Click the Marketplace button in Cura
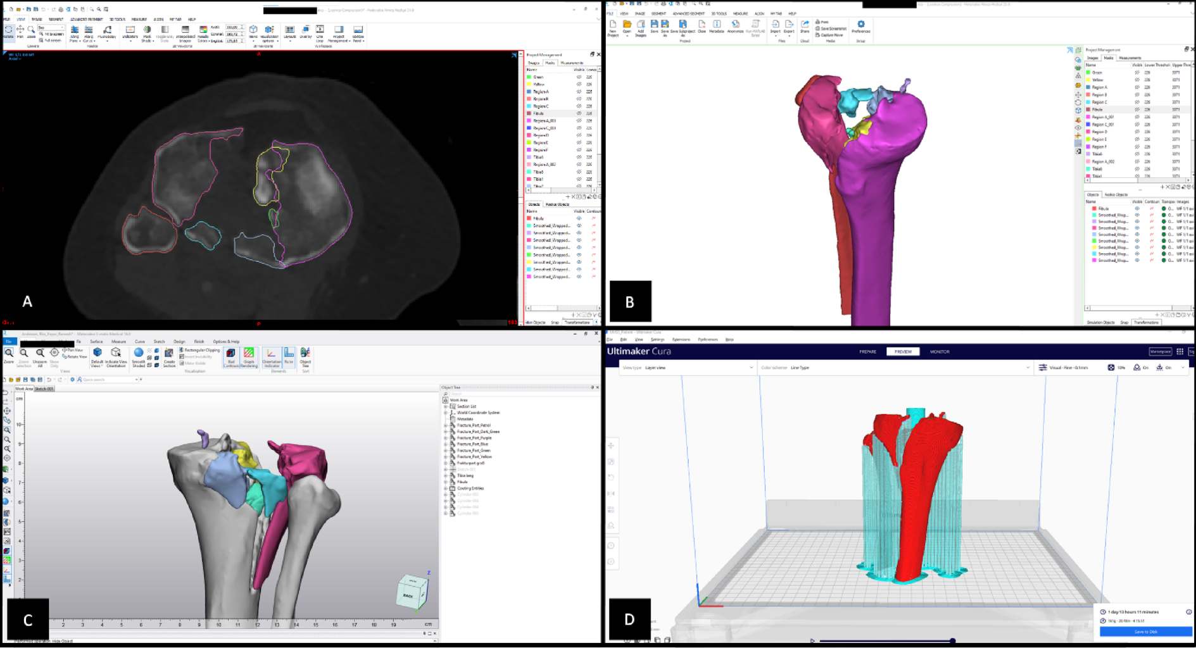This screenshot has width=1196, height=648. point(1160,352)
